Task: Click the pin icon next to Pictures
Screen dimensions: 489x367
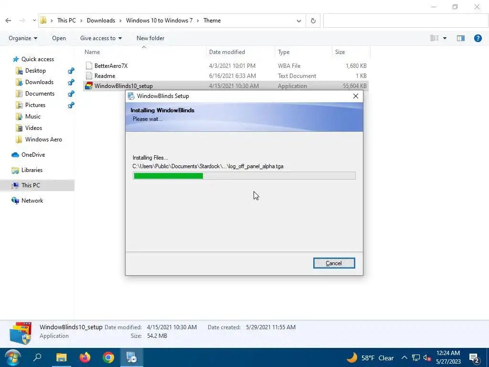Action: 71,105
